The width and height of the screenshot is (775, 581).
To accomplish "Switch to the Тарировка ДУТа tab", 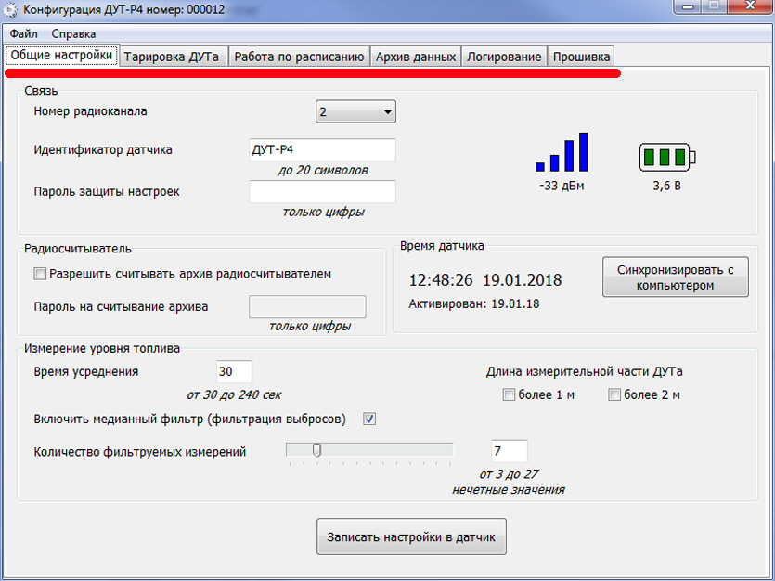I will 172,57.
